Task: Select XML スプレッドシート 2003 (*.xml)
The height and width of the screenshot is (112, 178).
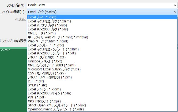Action: [x=102, y=65]
